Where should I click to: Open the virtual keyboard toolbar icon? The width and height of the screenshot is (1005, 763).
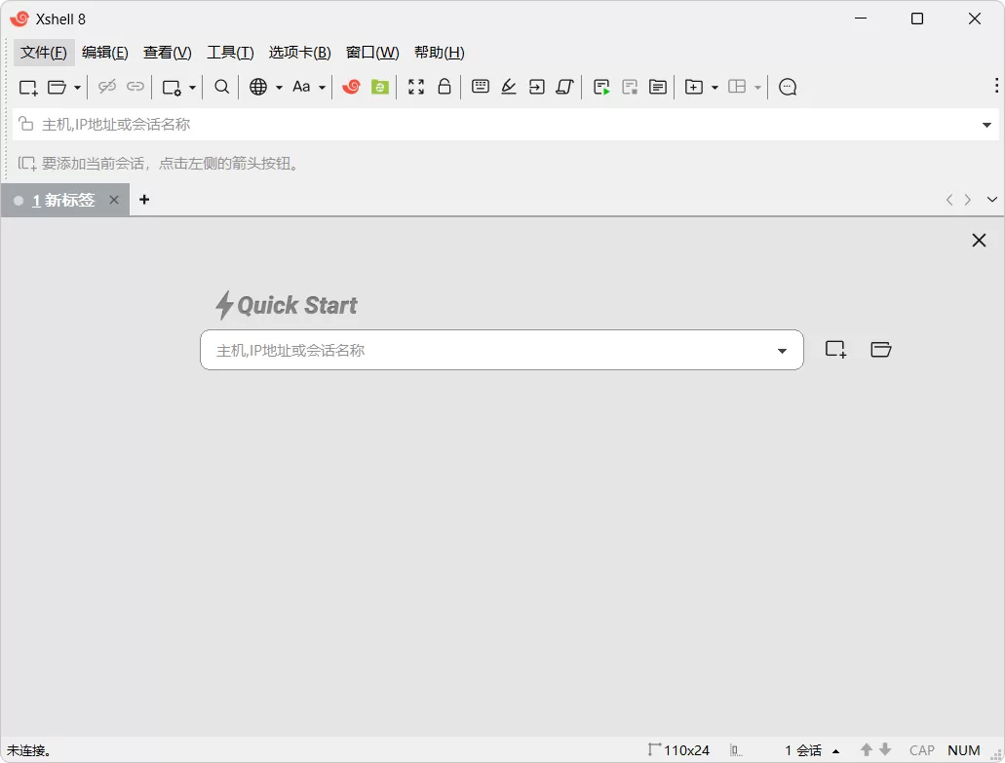pyautogui.click(x=480, y=87)
